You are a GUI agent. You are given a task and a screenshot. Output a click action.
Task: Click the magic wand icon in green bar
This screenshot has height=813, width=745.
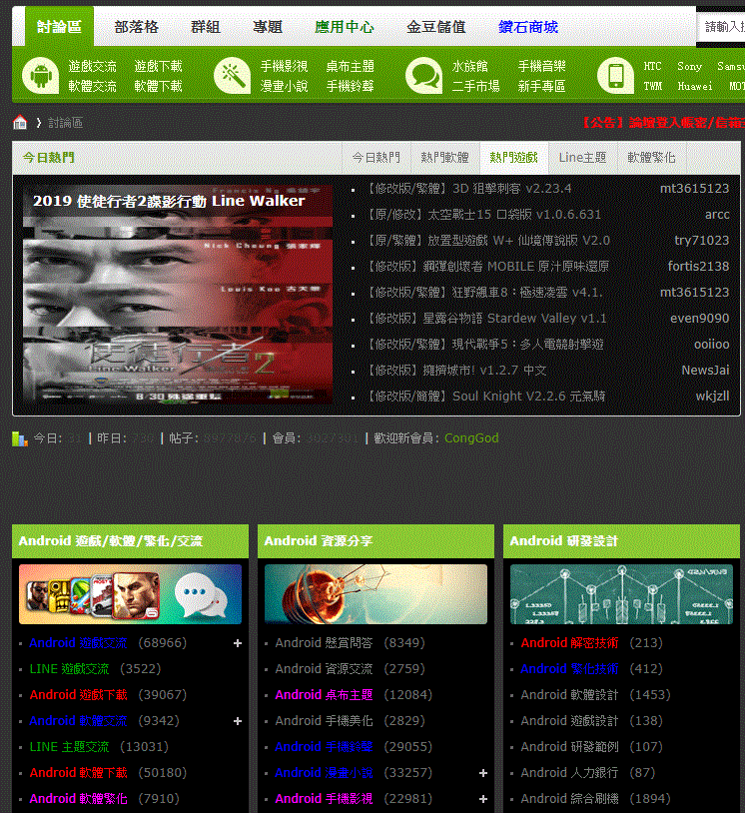(x=233, y=76)
